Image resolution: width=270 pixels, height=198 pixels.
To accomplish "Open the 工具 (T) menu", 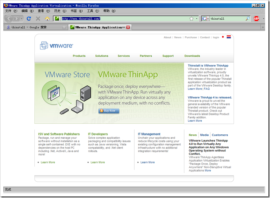I will point(93,11).
